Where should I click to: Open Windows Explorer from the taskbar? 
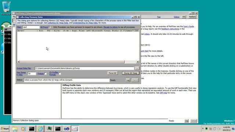[15, 129]
